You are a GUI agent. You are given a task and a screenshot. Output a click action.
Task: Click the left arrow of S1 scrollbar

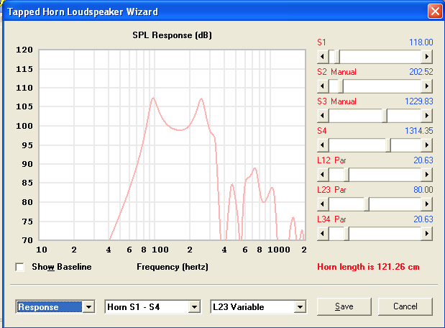click(323, 57)
